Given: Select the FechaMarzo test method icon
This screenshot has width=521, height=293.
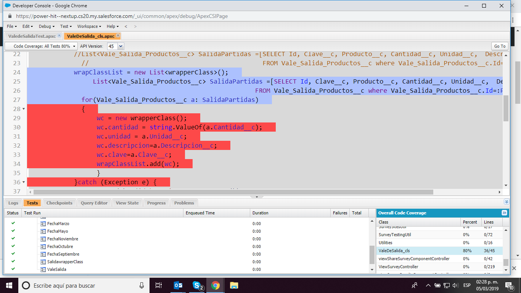Looking at the screenshot, I should (x=43, y=224).
